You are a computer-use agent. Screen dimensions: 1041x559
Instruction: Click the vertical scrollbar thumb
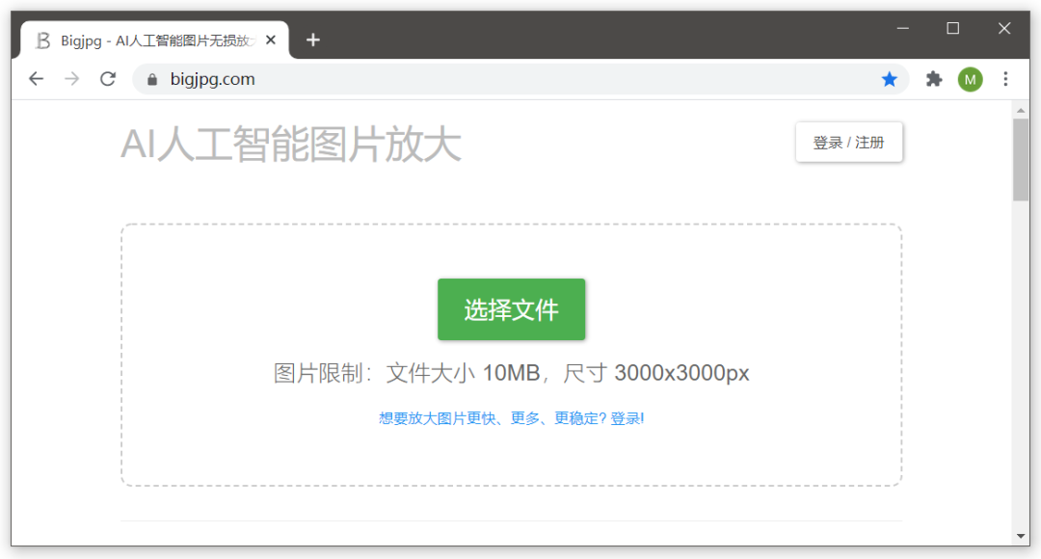[1021, 159]
